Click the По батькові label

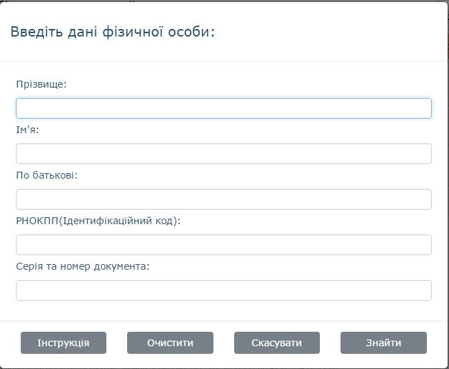[47, 175]
